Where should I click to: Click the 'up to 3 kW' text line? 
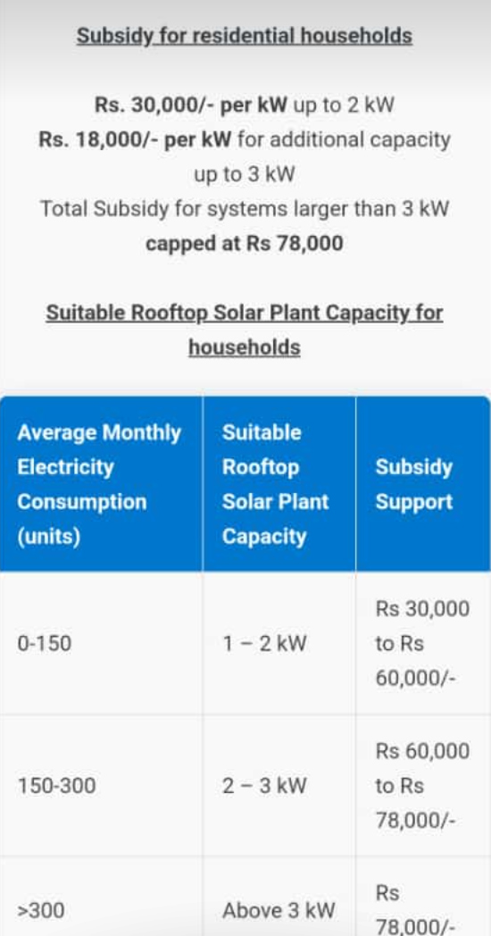245,175
